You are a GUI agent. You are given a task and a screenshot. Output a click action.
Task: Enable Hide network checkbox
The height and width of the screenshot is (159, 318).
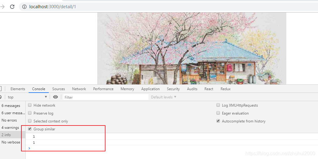[x=30, y=105]
